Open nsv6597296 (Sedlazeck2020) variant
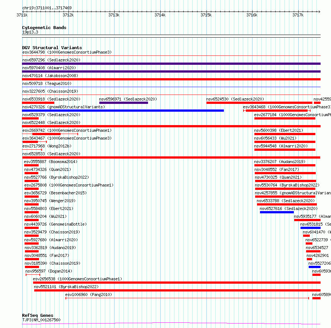 pos(51,60)
